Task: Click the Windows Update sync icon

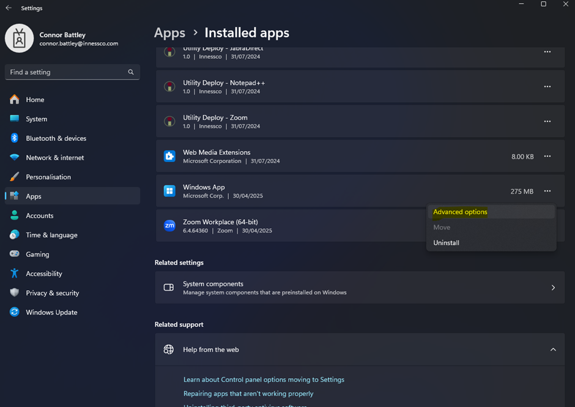Action: click(x=15, y=312)
